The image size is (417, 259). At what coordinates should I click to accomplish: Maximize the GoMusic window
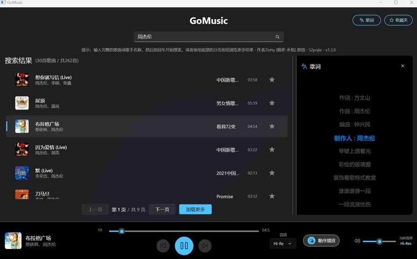(396, 3)
